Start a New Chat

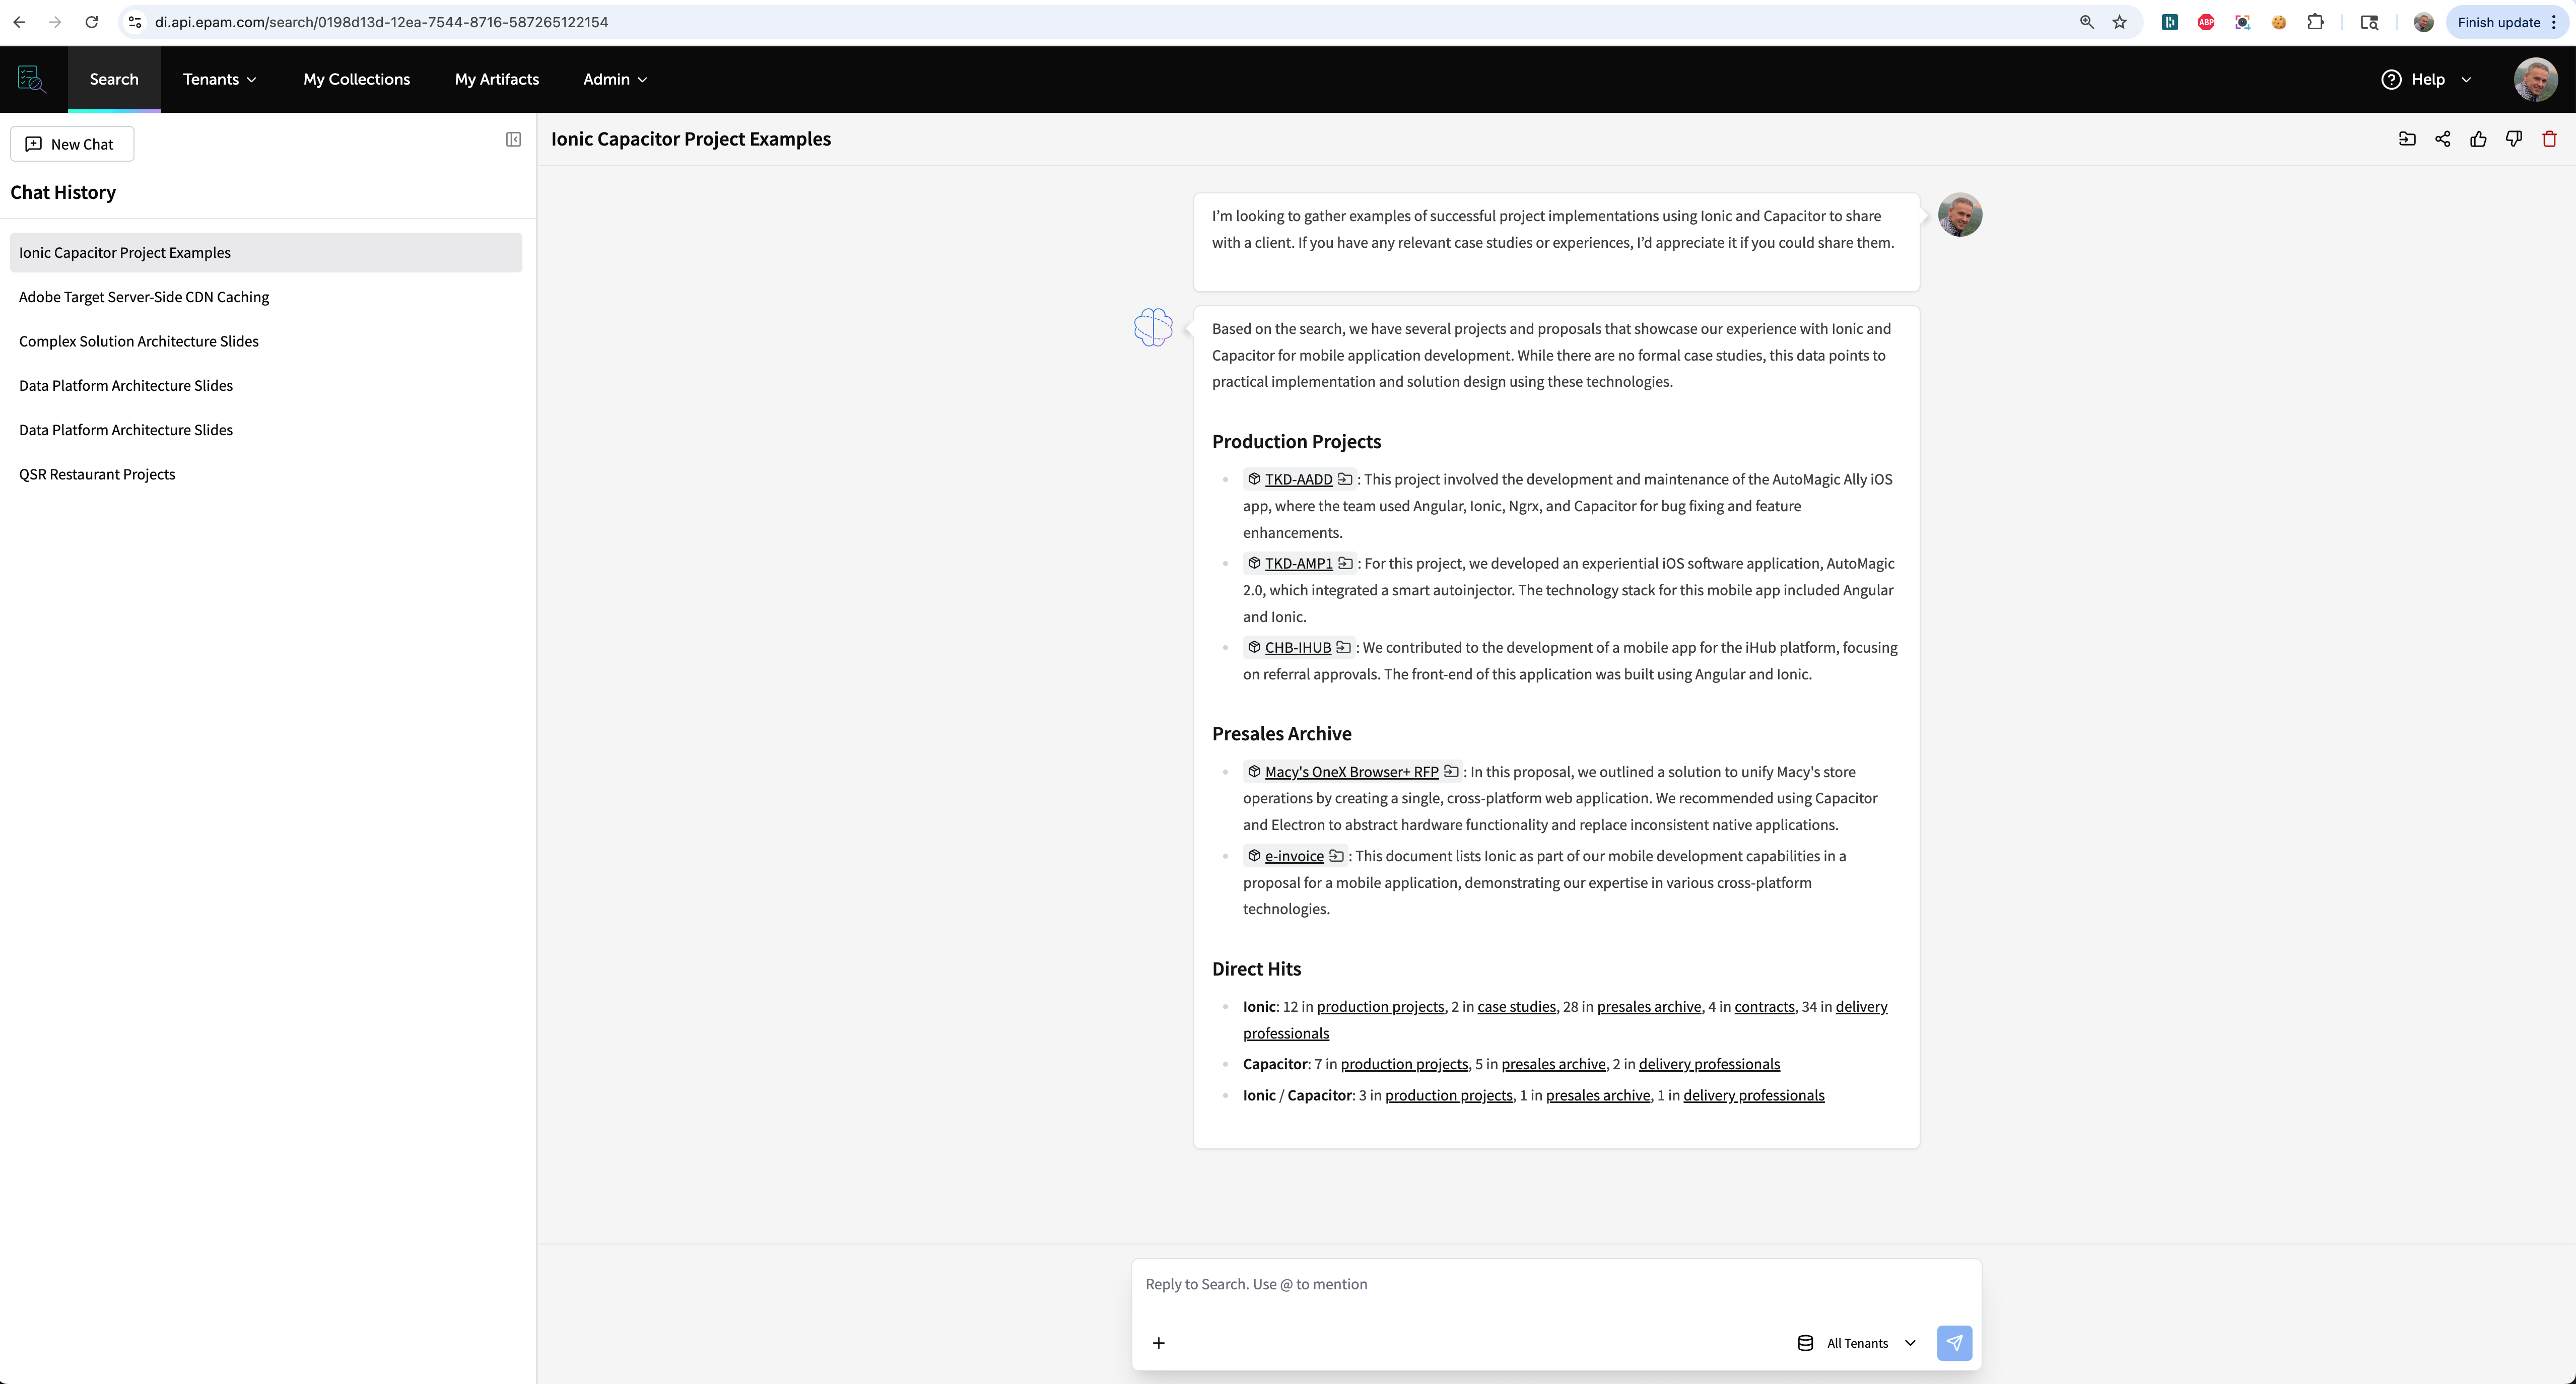[x=71, y=144]
